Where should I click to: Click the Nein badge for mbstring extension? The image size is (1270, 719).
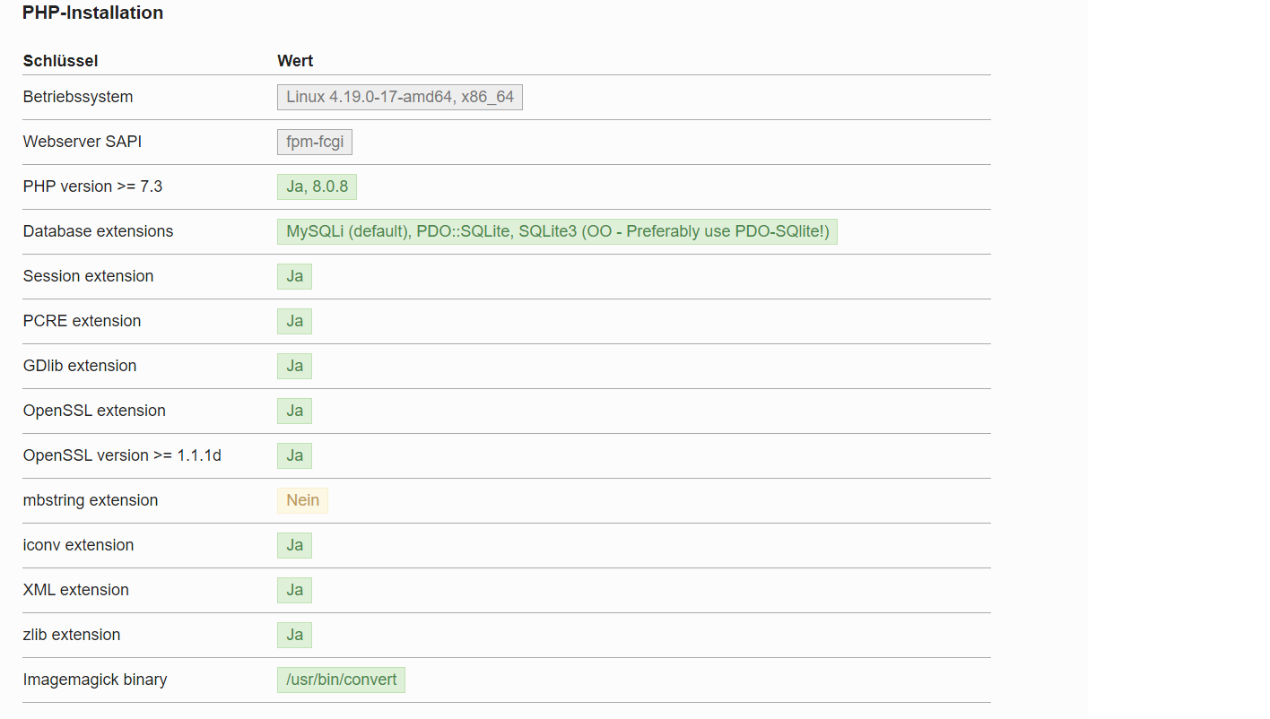point(302,500)
